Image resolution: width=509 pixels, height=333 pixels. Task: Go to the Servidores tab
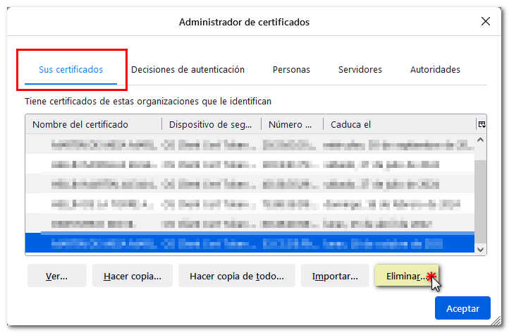coord(360,70)
